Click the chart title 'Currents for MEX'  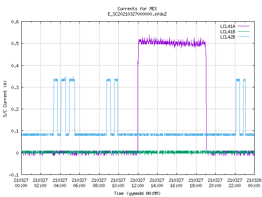coord(137,9)
